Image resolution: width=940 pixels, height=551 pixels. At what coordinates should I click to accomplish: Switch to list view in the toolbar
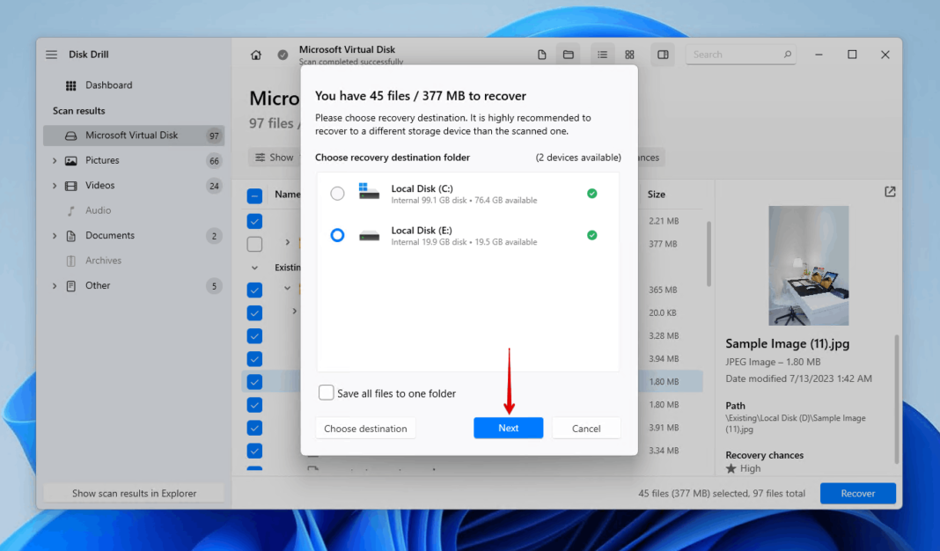click(602, 54)
